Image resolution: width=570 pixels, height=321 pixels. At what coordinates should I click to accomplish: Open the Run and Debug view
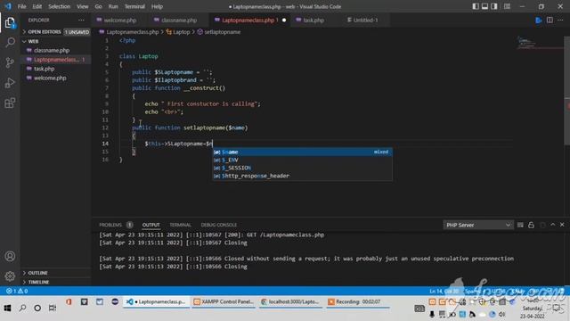point(10,83)
